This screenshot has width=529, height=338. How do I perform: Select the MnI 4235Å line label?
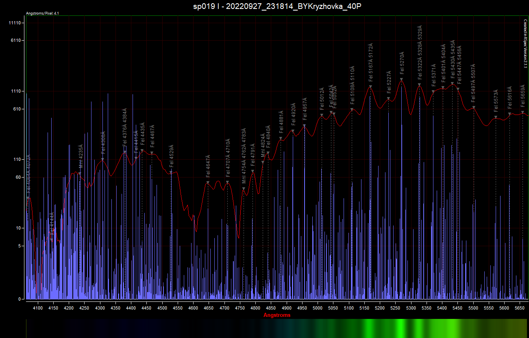81,156
